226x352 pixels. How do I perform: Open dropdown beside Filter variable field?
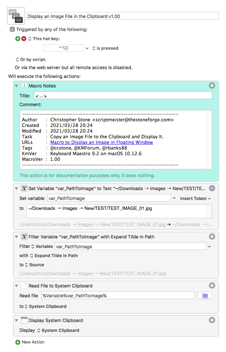point(209,247)
